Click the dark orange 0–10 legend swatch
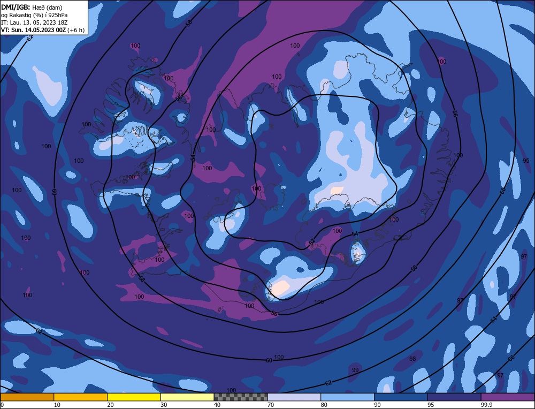This screenshot has width=535, height=409. 27,397
